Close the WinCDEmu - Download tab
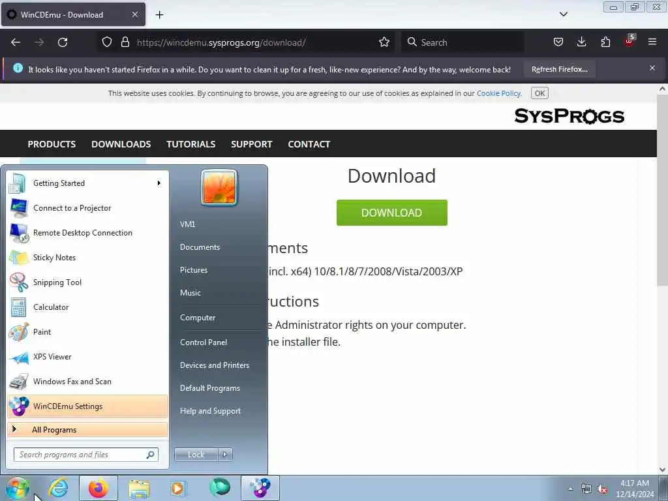 (x=134, y=14)
